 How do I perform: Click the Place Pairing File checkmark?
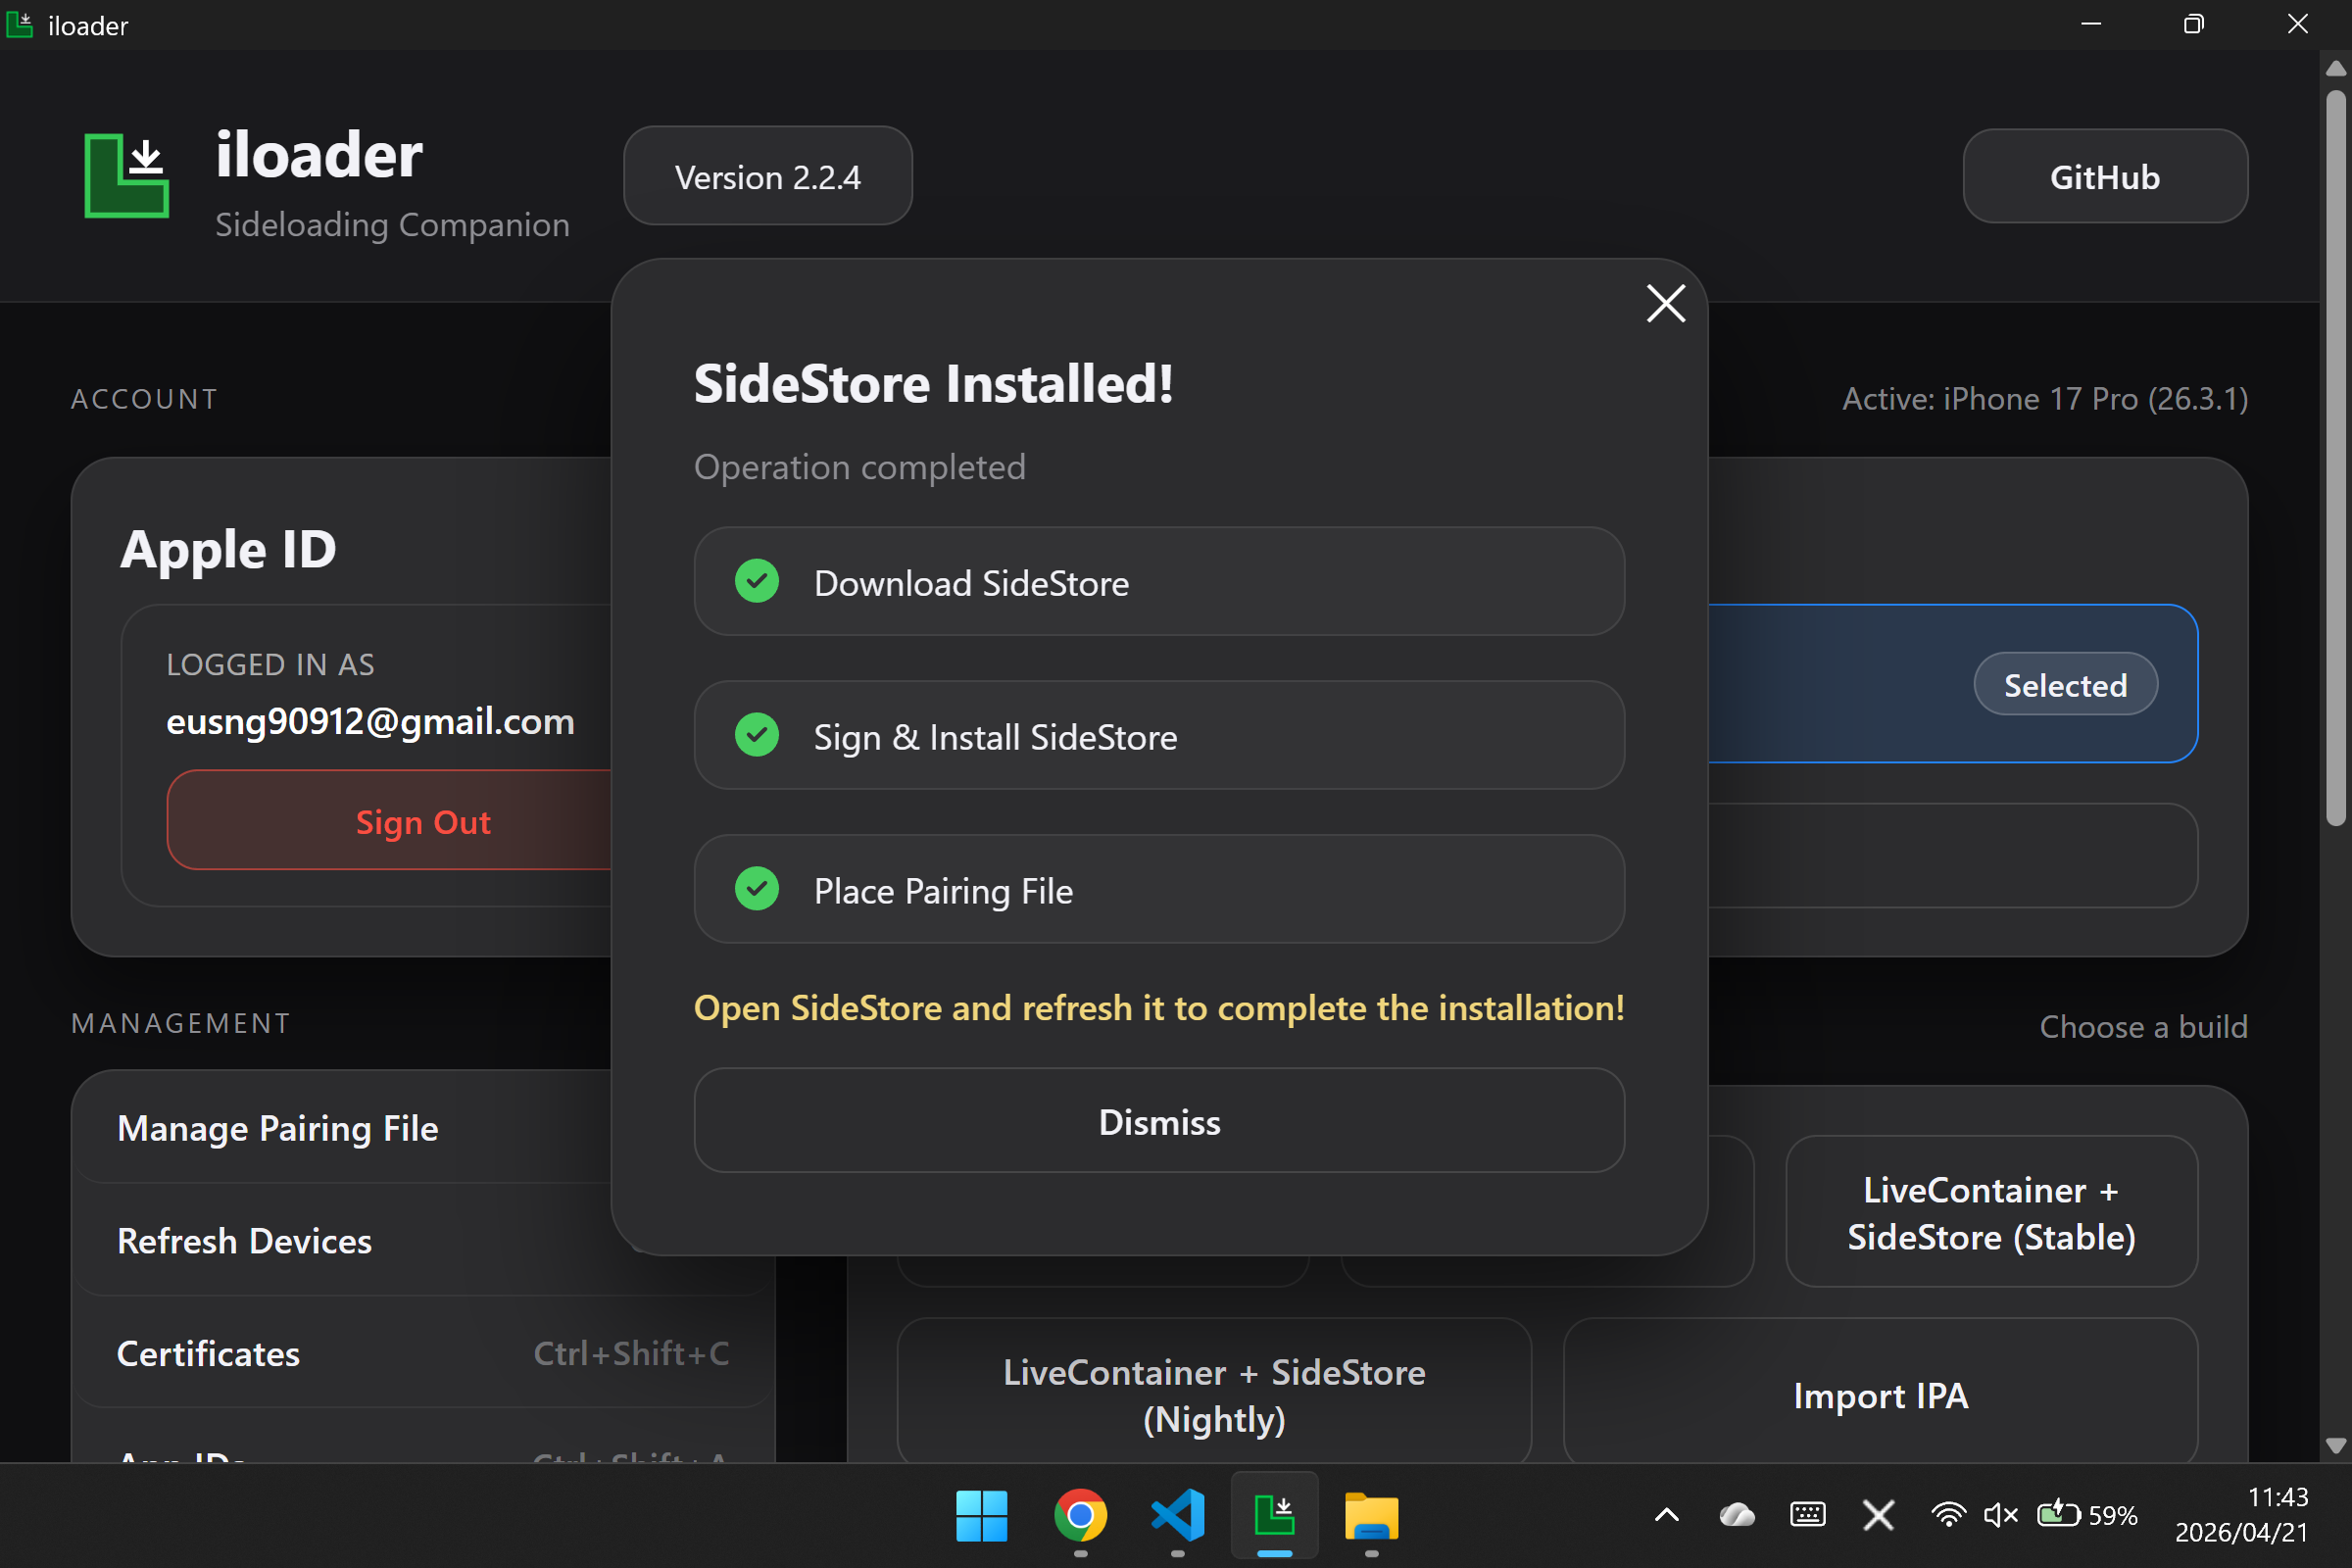click(x=757, y=889)
